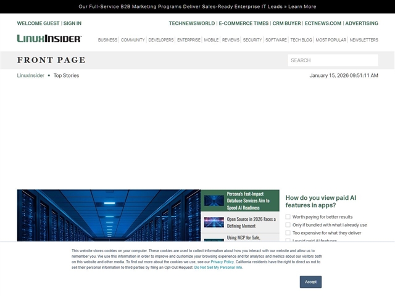Viewport: 395px width, 296px height.
Task: Select COMMUNITY in navigation menu
Action: (133, 40)
